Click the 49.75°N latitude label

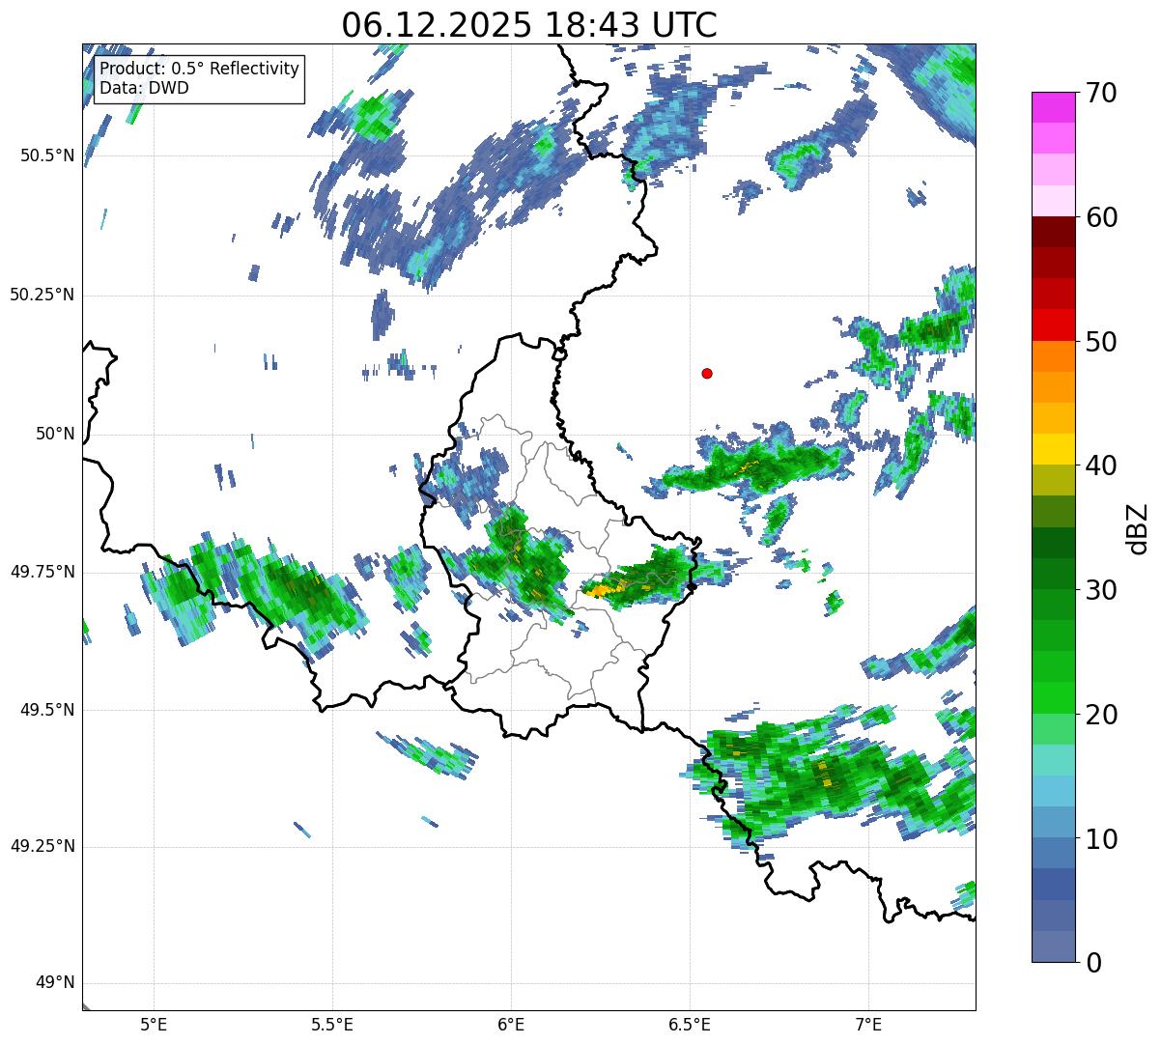pos(42,572)
